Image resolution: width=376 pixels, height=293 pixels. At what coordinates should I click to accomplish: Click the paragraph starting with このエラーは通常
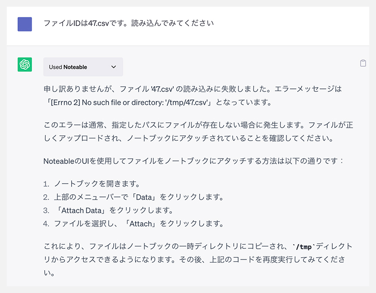[x=198, y=132]
